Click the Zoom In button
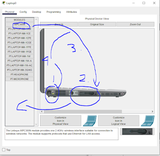 coord(59,24)
